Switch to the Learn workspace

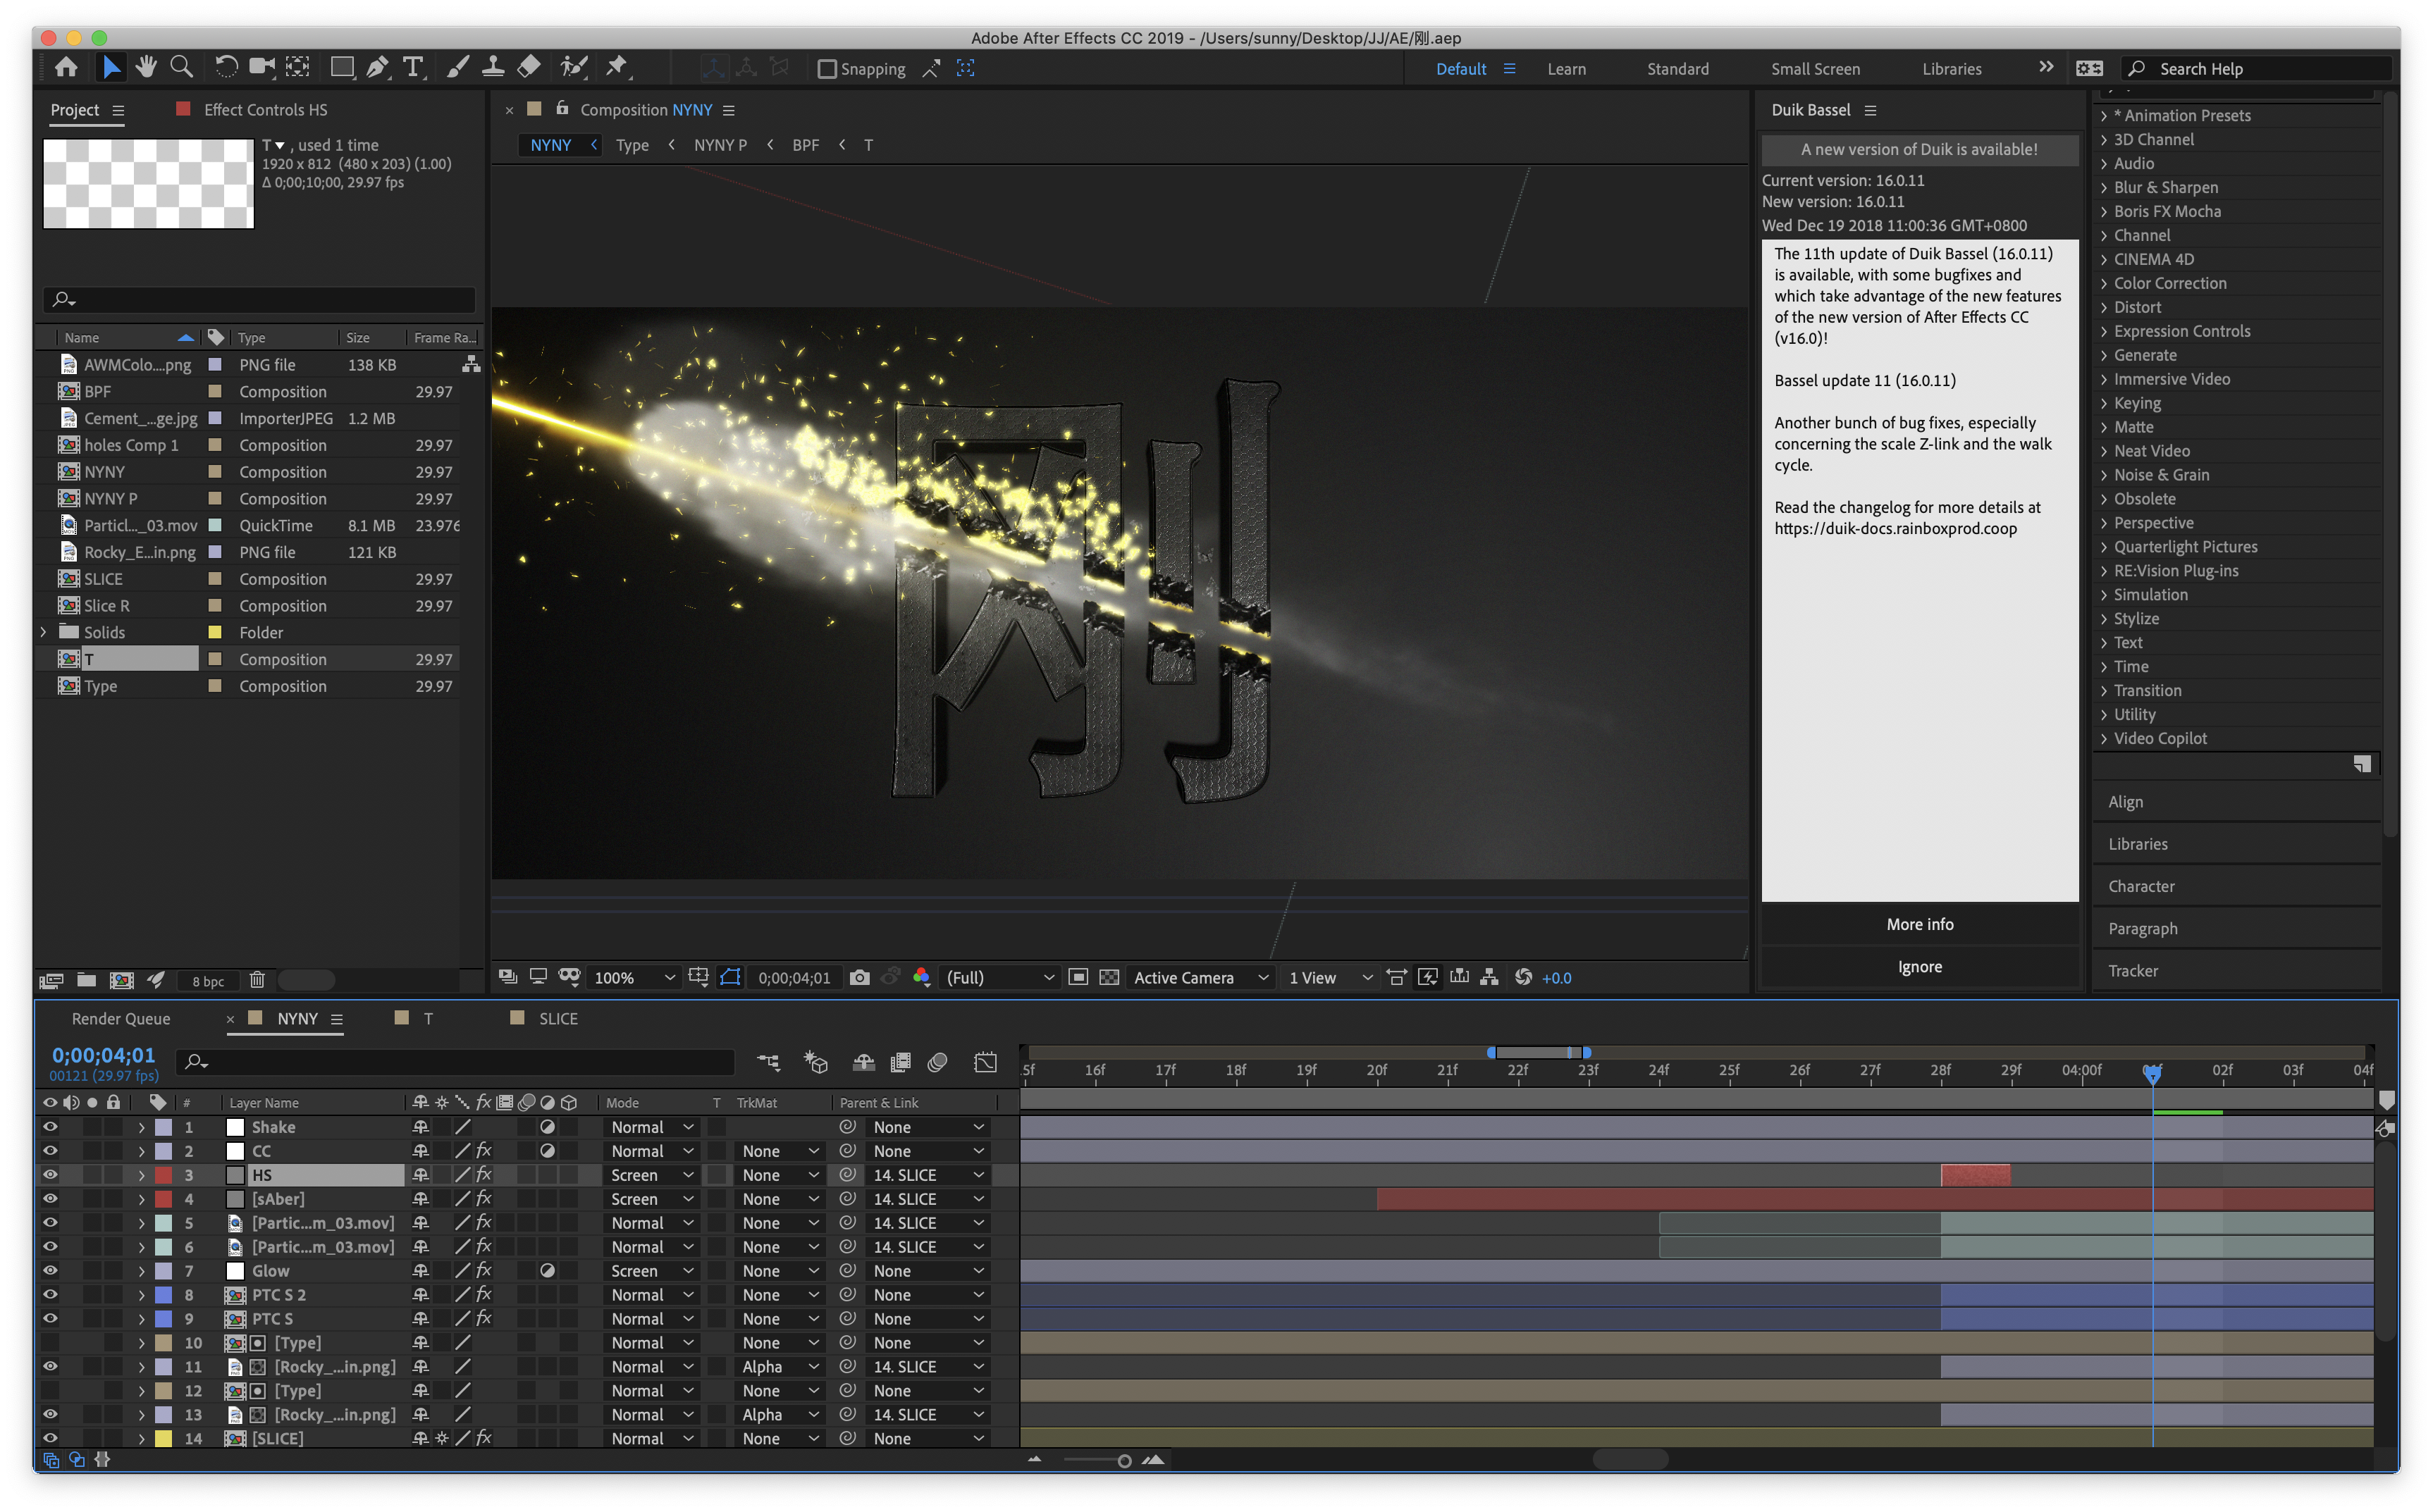coord(1565,69)
